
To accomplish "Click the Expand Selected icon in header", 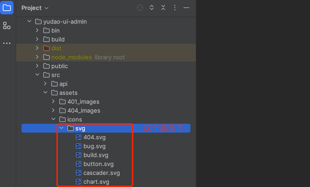I will (152, 8).
